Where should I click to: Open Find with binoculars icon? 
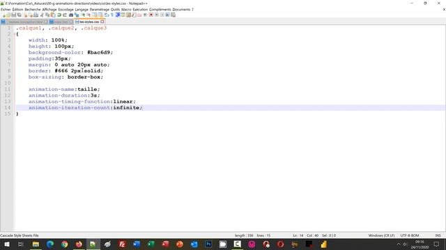tap(71, 15)
